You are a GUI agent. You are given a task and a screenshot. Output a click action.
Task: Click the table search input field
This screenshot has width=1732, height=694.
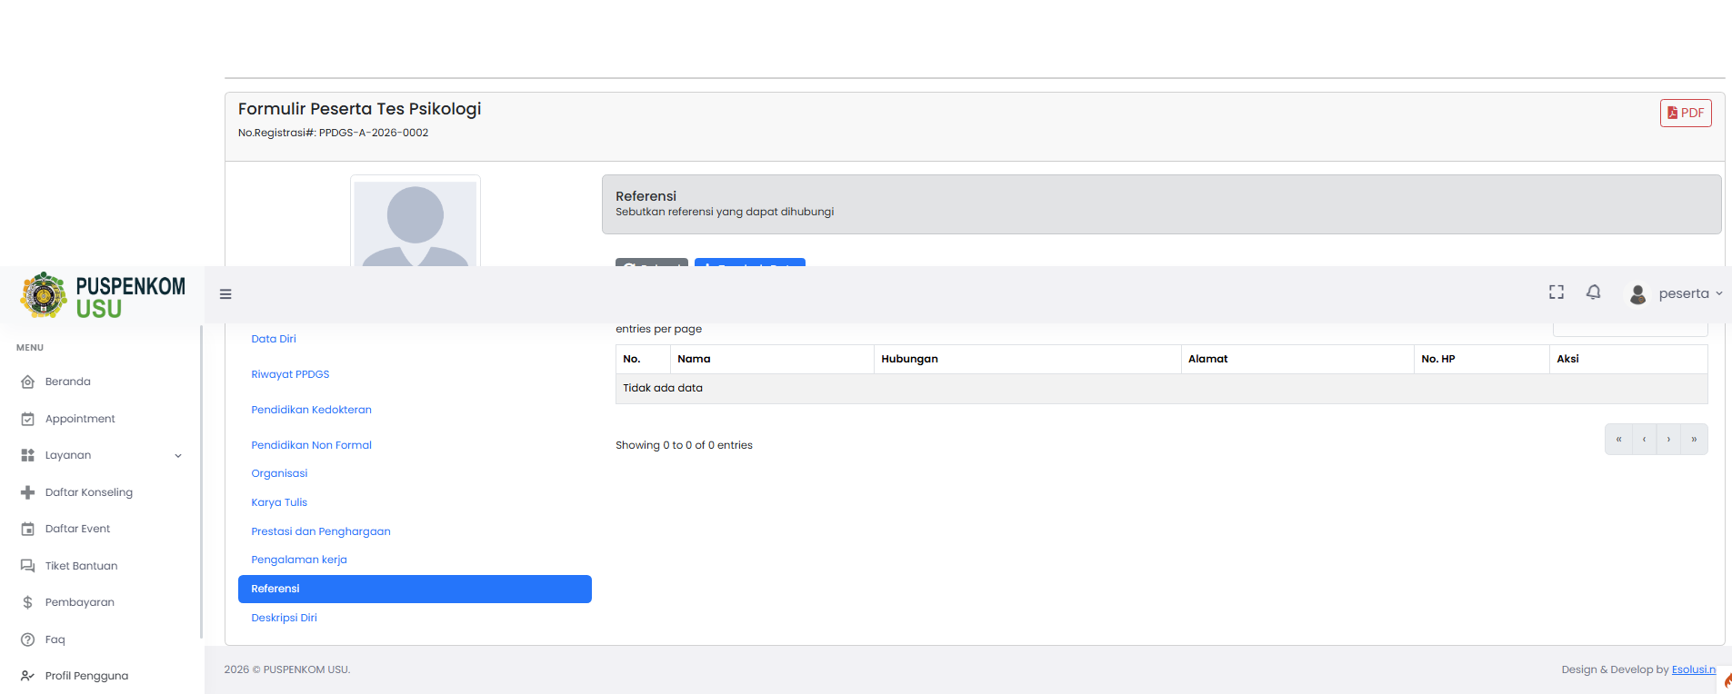point(1630,330)
